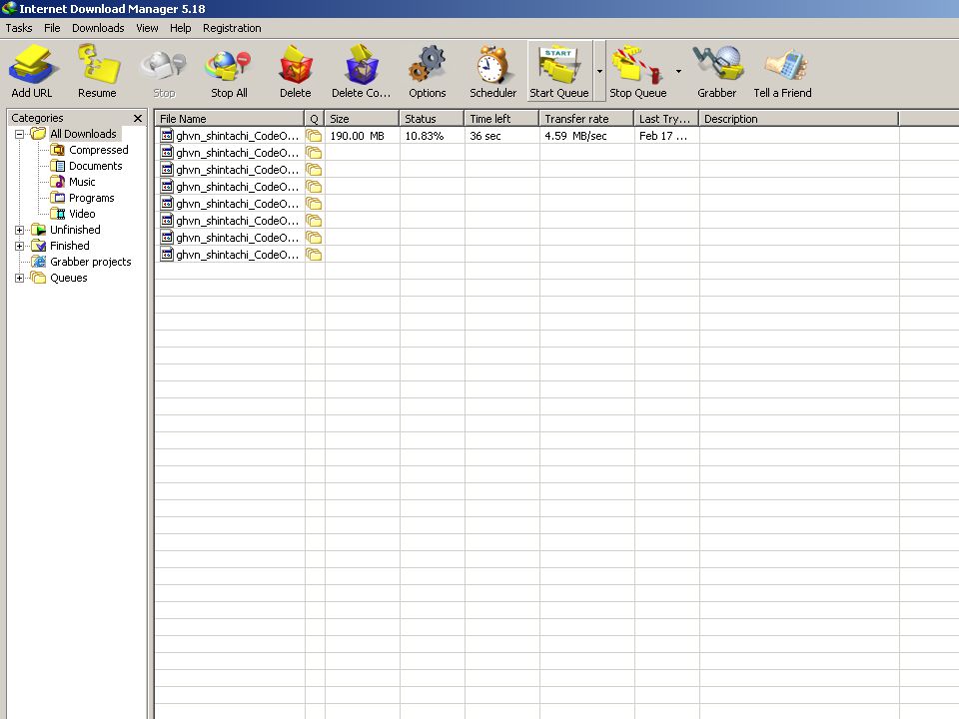
Task: Open the Help menu
Action: pyautogui.click(x=181, y=28)
